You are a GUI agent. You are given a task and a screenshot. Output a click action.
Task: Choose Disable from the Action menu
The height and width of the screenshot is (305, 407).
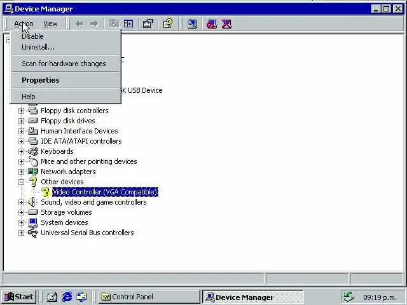pyautogui.click(x=66, y=36)
